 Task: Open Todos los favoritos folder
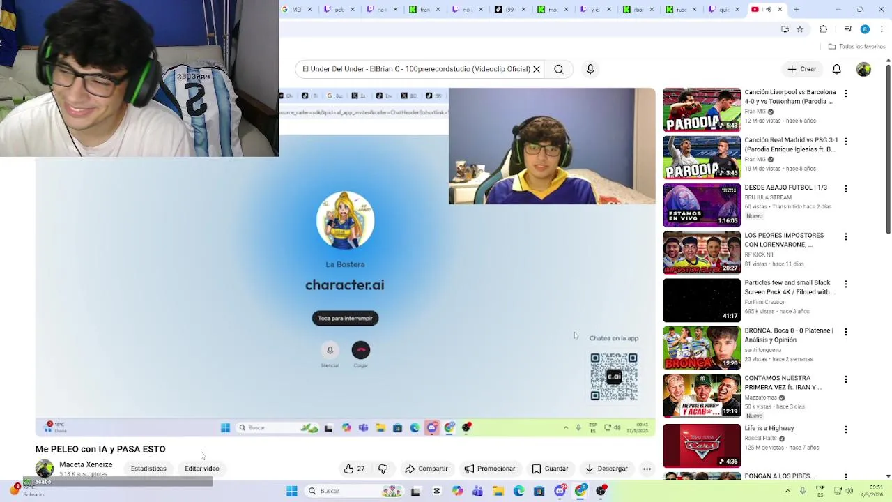click(x=856, y=47)
